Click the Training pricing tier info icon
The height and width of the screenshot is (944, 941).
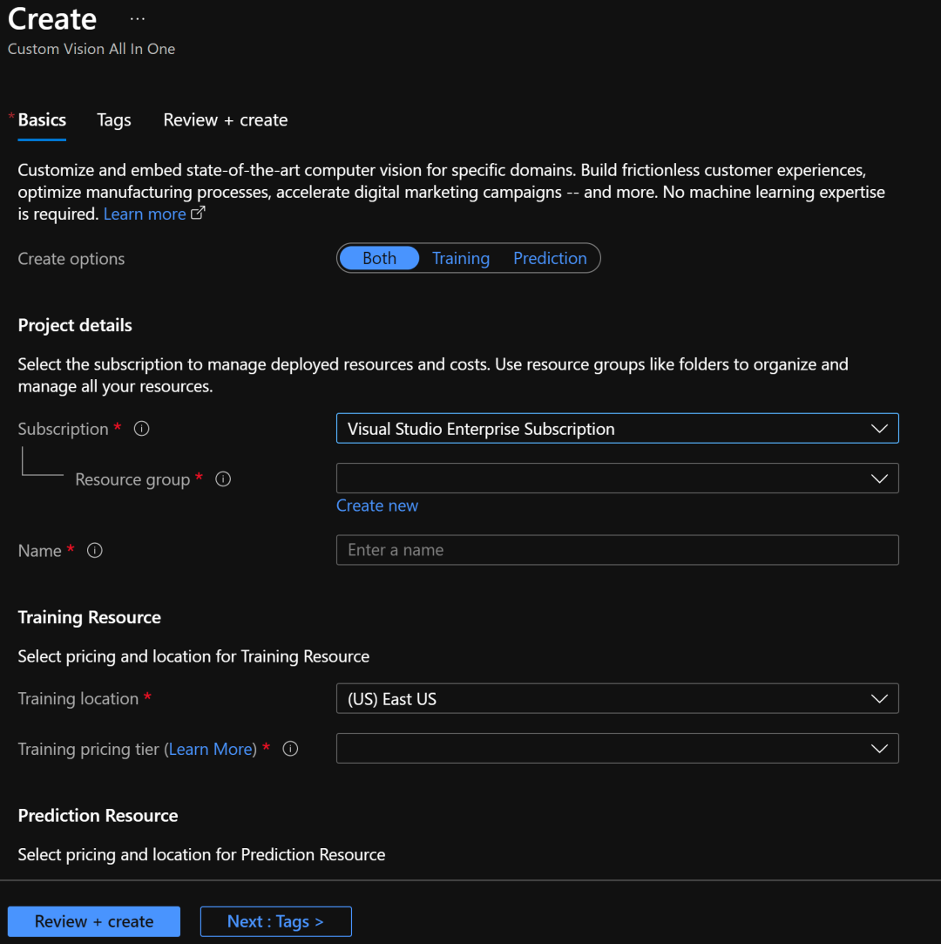[291, 749]
